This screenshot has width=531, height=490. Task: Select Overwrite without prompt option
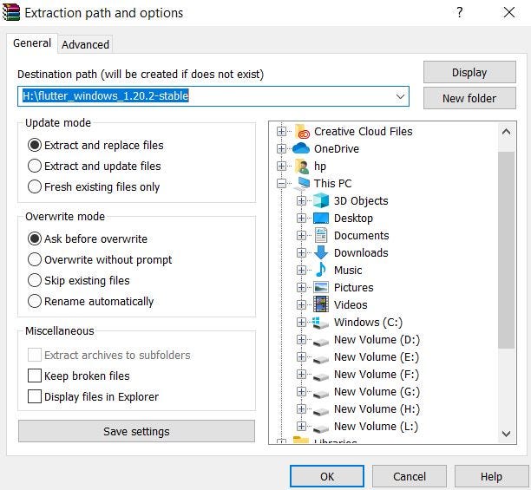pos(35,259)
